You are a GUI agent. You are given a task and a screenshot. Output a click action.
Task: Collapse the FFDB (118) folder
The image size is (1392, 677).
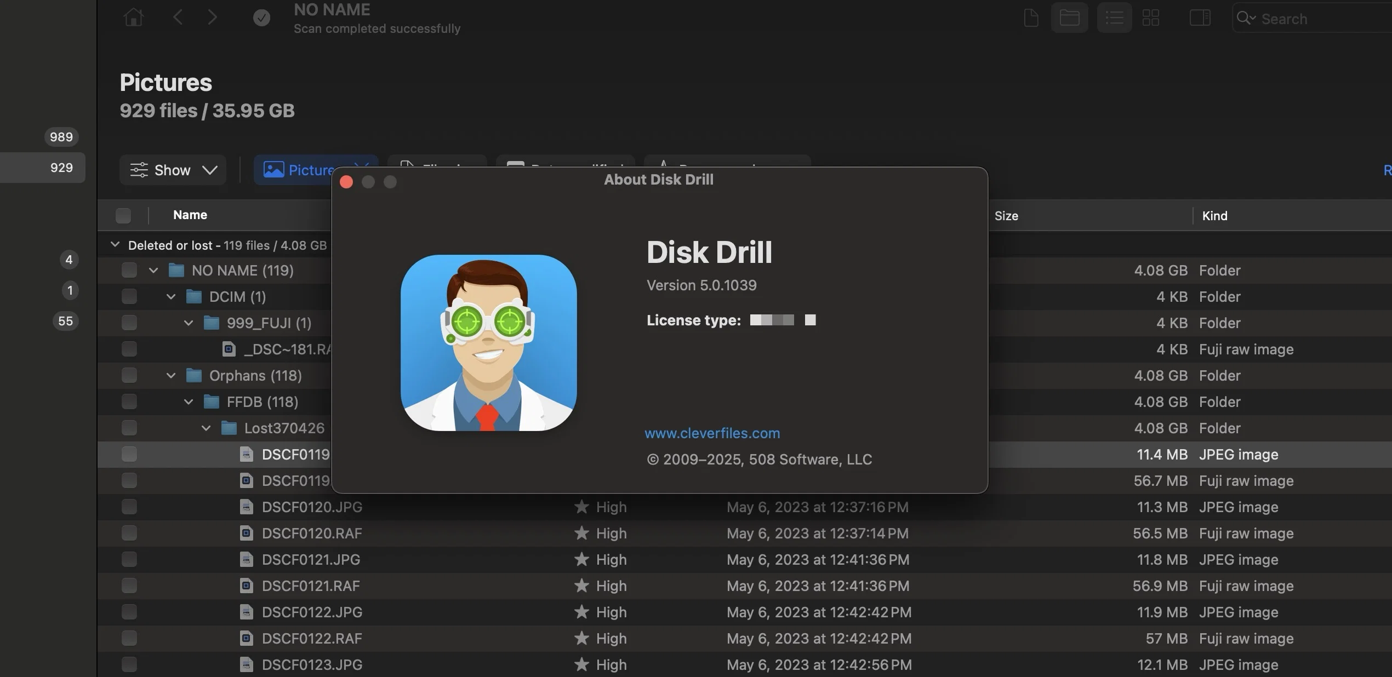pos(189,401)
